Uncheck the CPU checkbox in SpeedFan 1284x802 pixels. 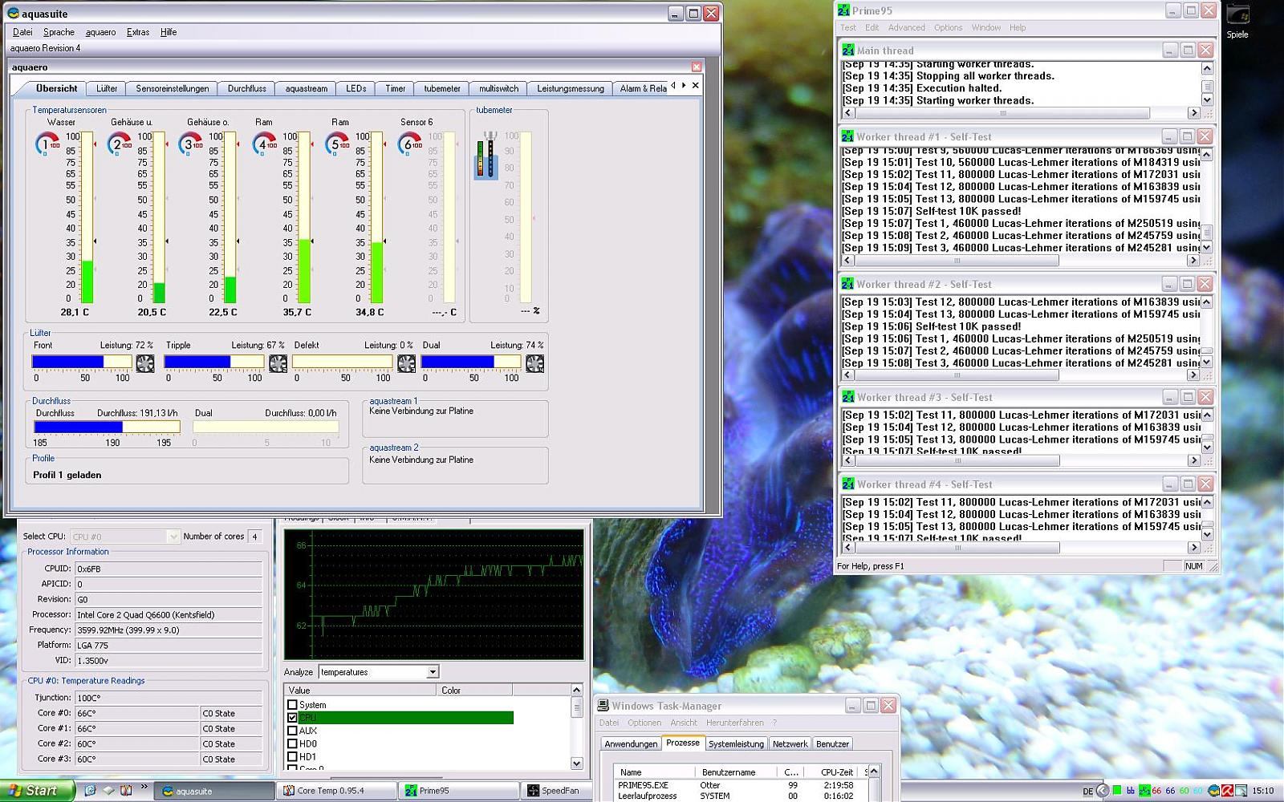(x=292, y=718)
